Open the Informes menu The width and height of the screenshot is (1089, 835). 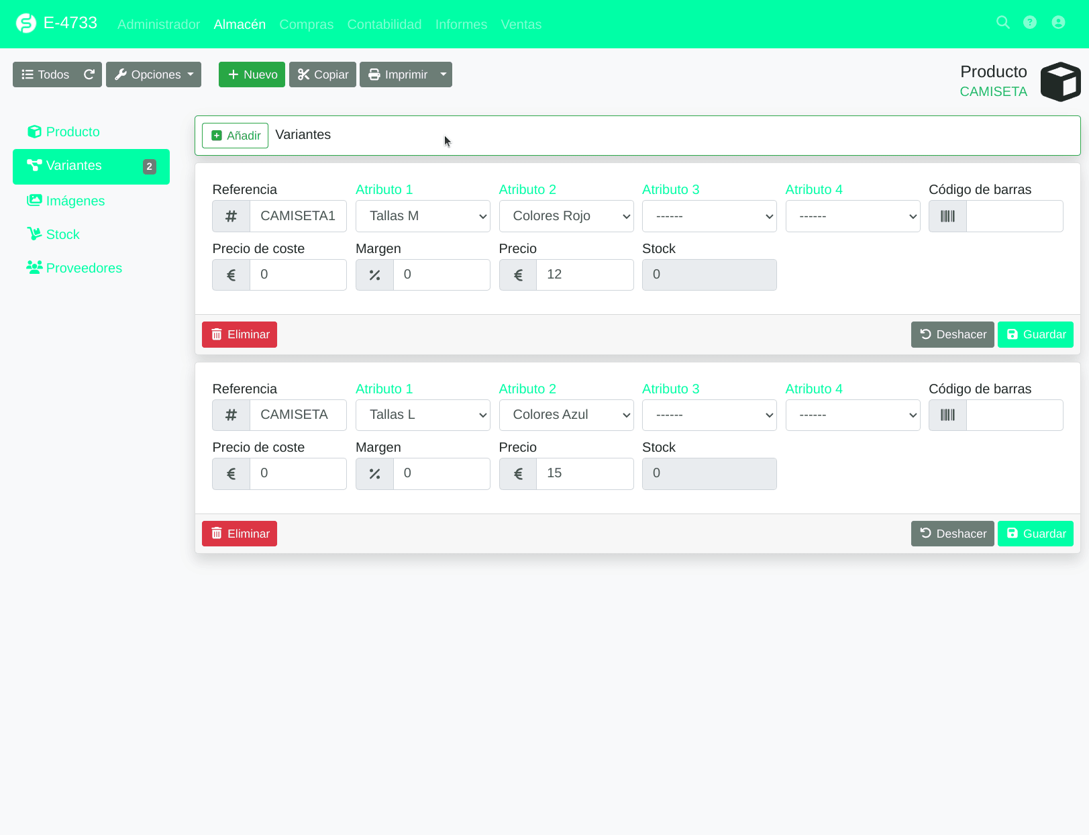point(461,24)
